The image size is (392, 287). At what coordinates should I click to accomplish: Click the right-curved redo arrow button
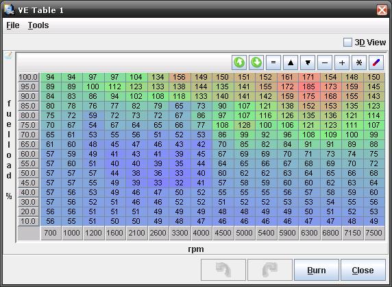click(270, 270)
